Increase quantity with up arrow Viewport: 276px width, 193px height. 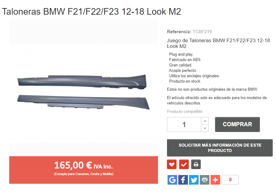click(x=205, y=121)
